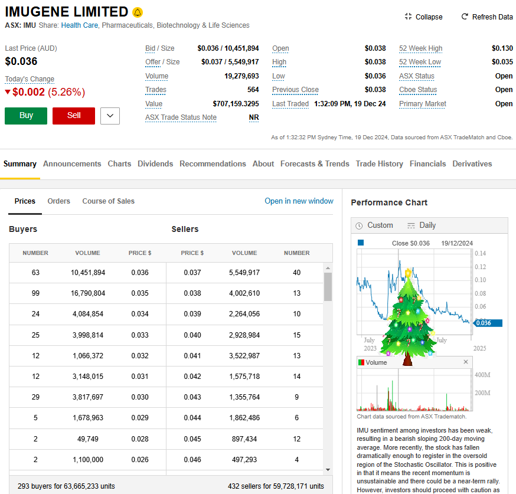Click the Value $707,159.3295 figure
This screenshot has width=516, height=494.
[236, 104]
